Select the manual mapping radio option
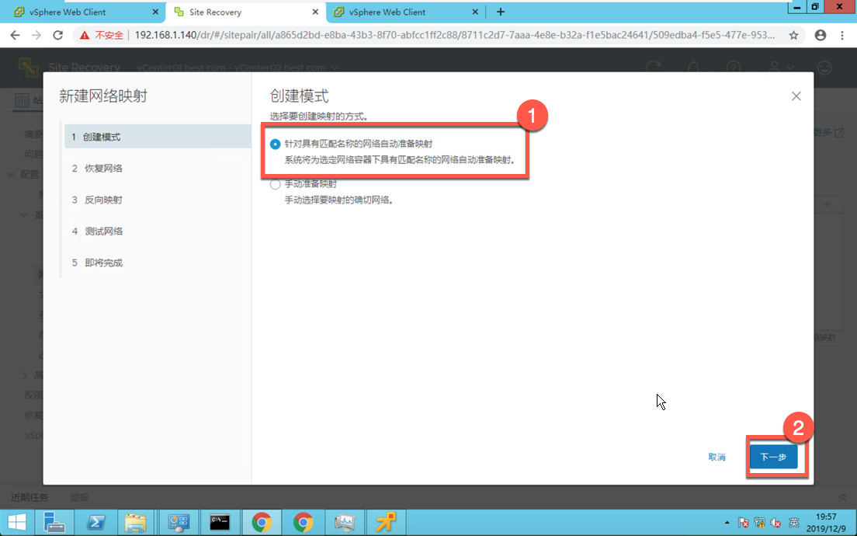857x536 pixels. coord(275,184)
